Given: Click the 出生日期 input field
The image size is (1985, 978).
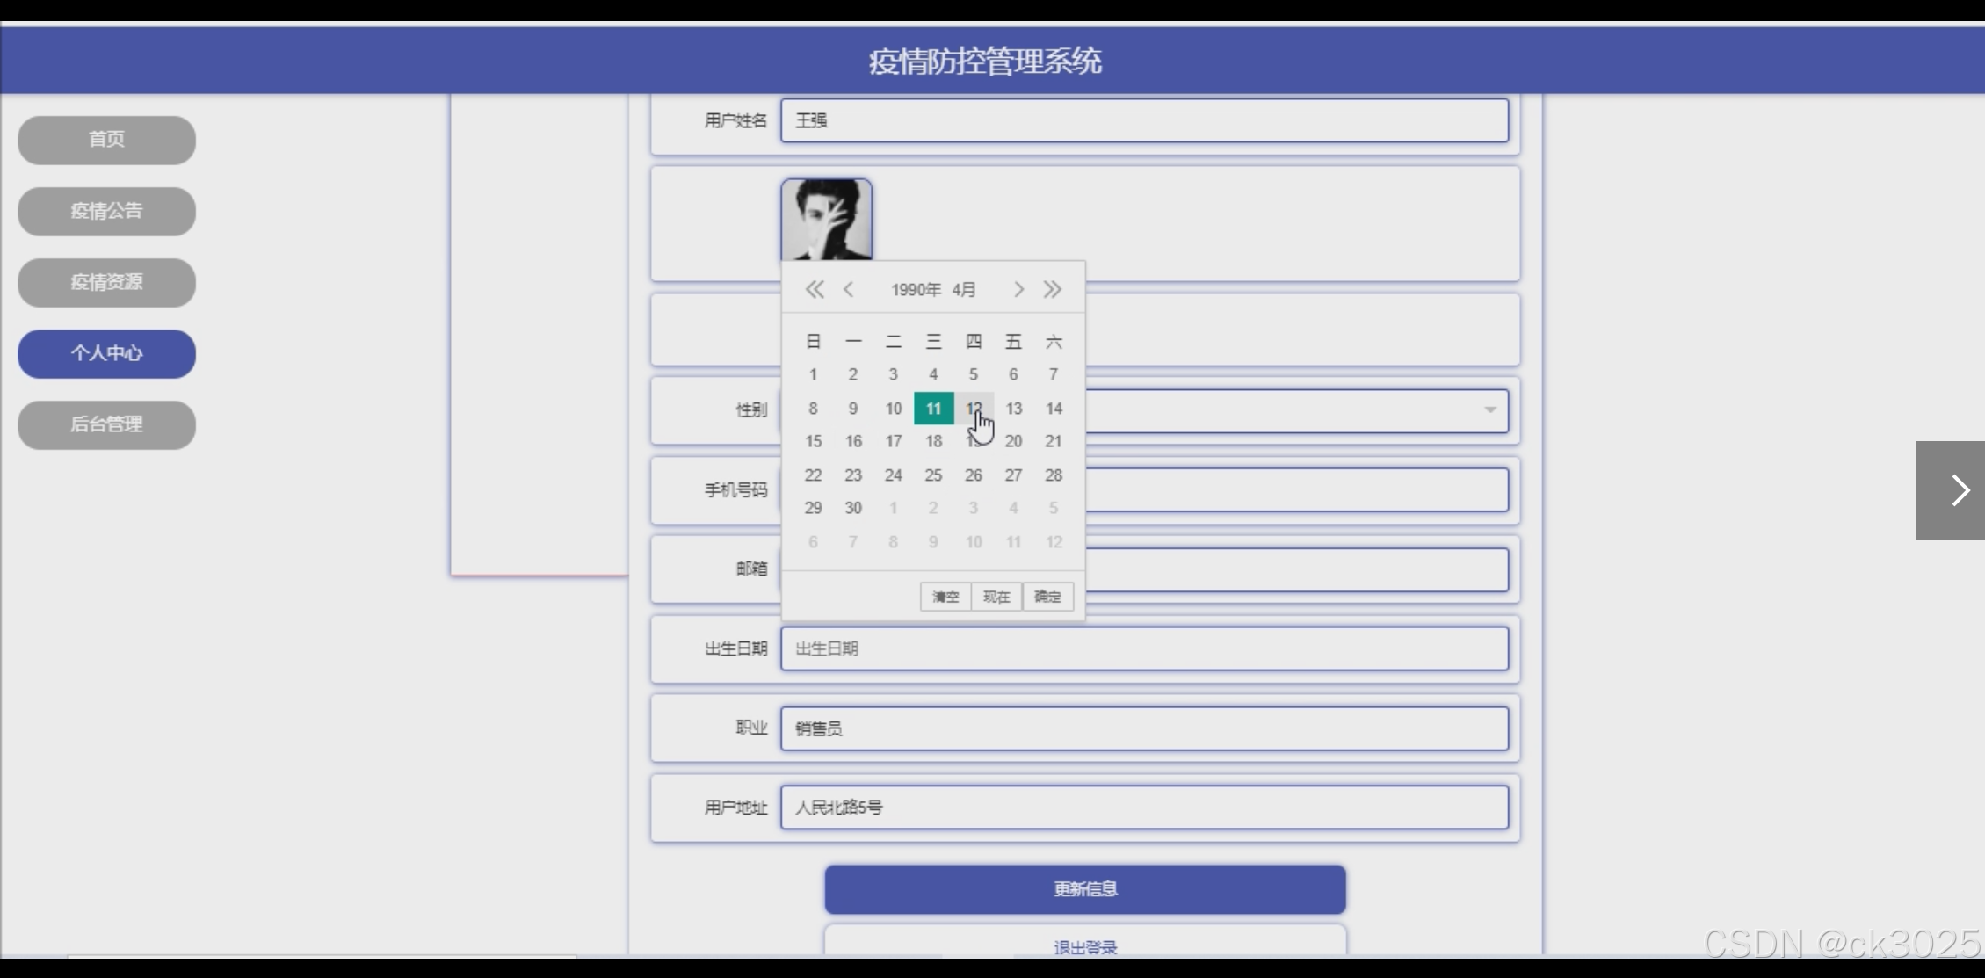Looking at the screenshot, I should click(1144, 649).
